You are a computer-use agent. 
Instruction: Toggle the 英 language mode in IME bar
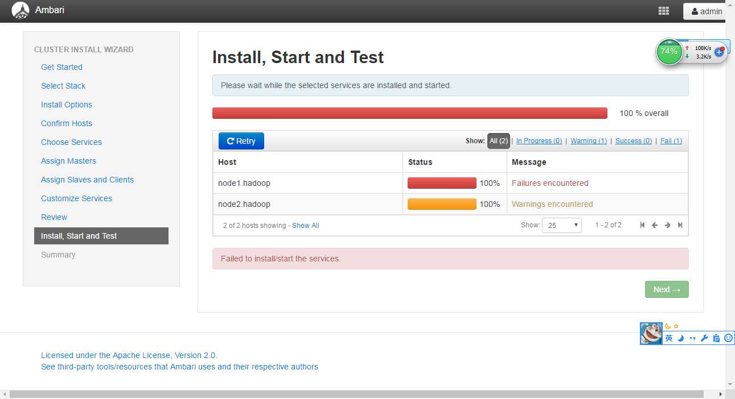[669, 338]
